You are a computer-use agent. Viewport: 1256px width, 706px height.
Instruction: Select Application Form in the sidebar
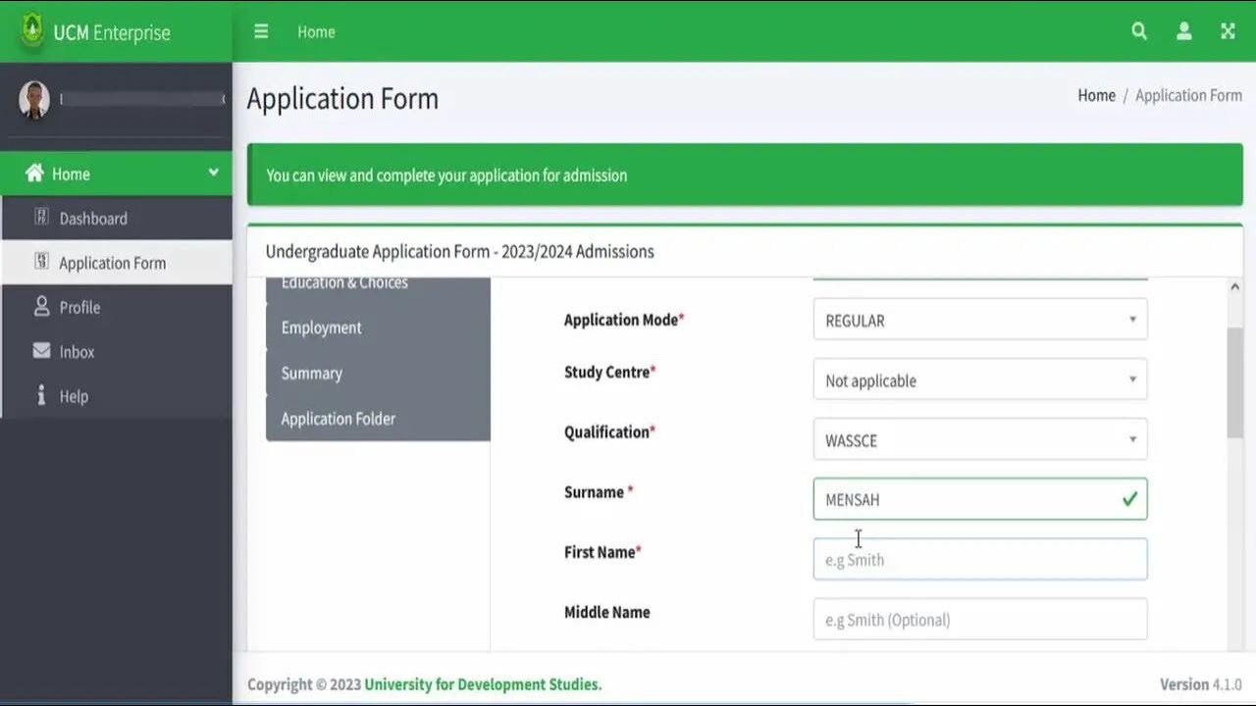[x=117, y=262]
